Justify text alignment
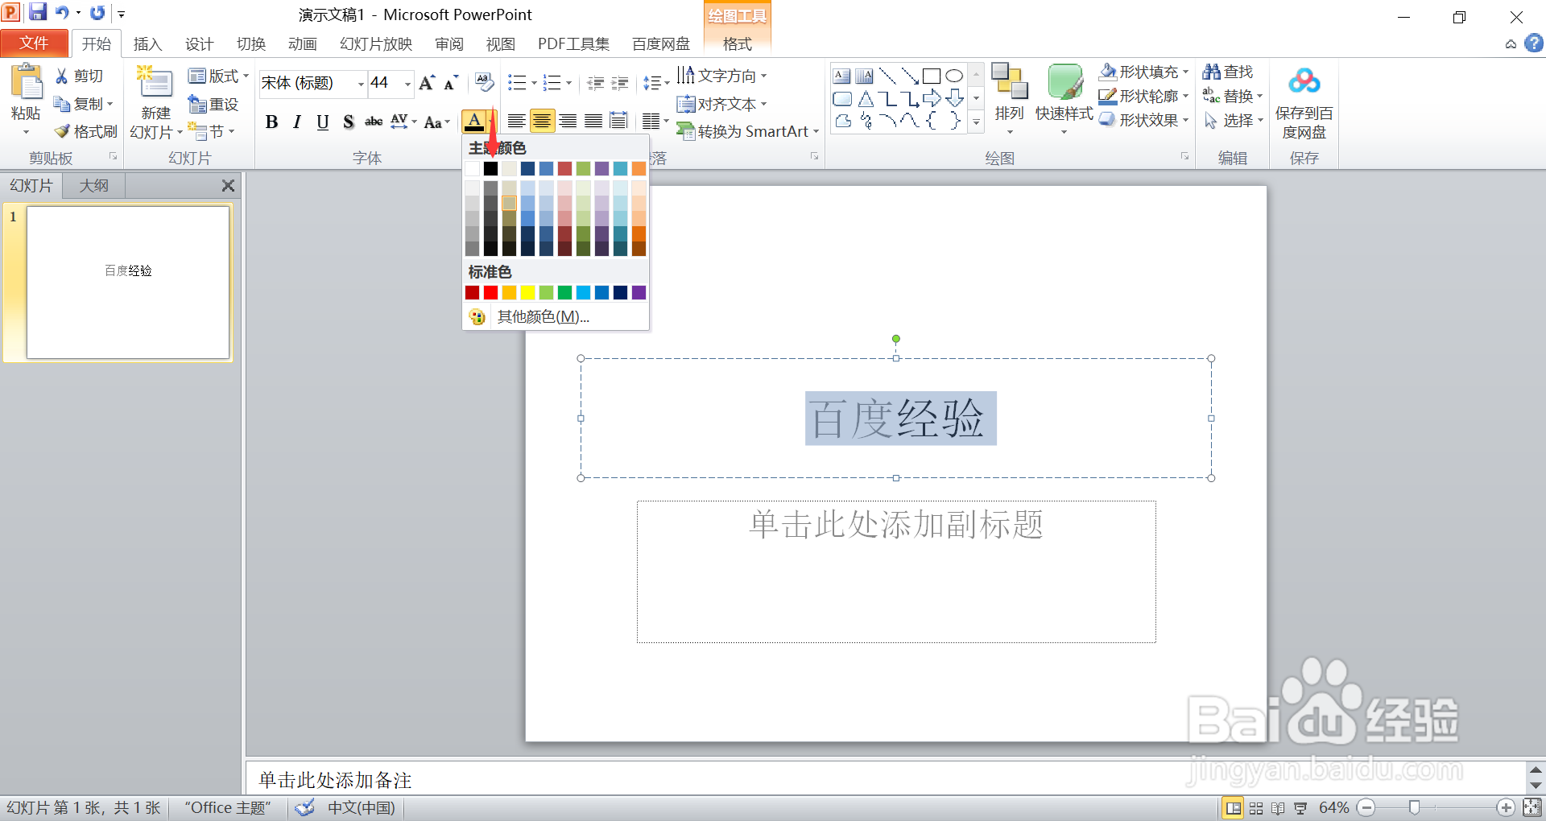This screenshot has width=1546, height=821. click(593, 122)
